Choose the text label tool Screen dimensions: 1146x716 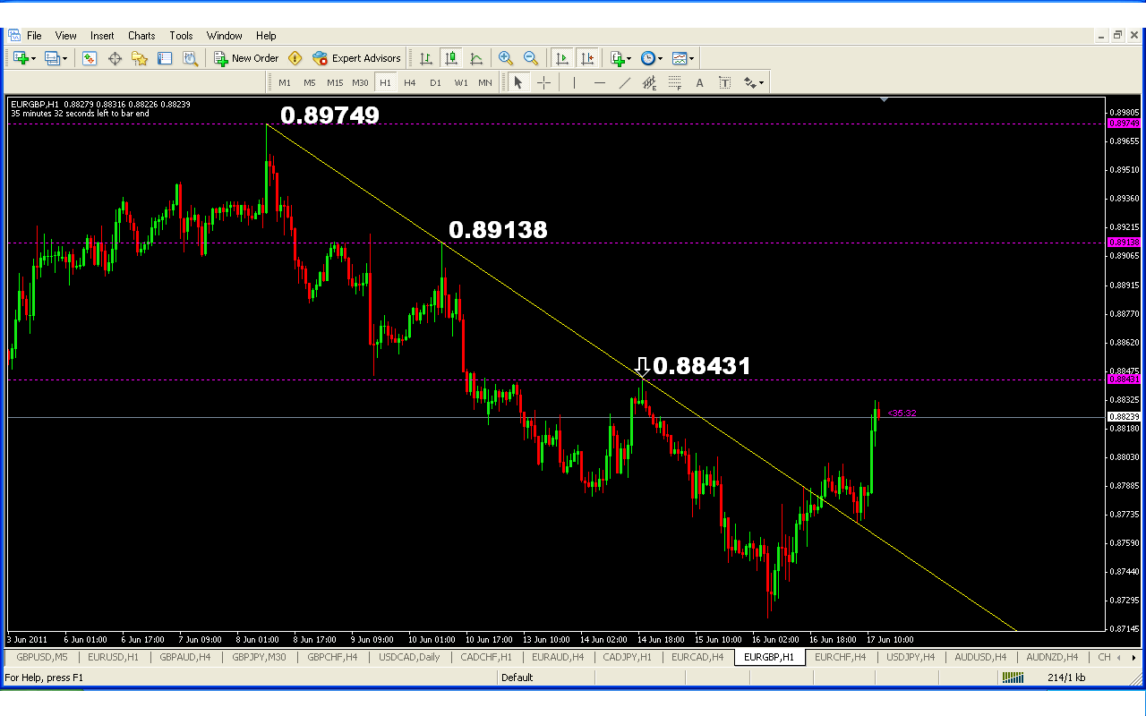click(699, 83)
